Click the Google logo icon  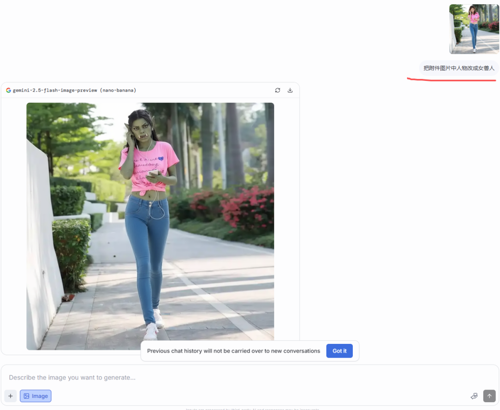pos(8,90)
